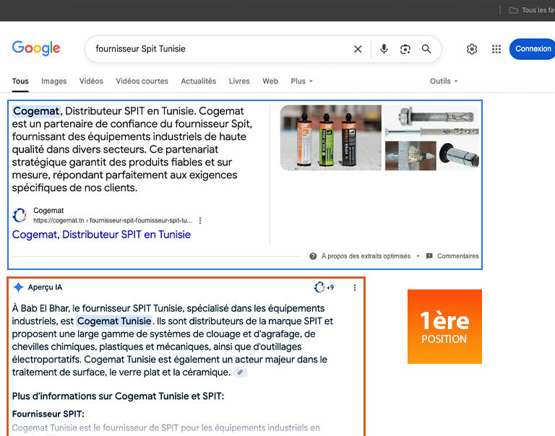Open Cogemat, Distributeur SPIT en Tunisie link
555x436 pixels.
pos(101,235)
